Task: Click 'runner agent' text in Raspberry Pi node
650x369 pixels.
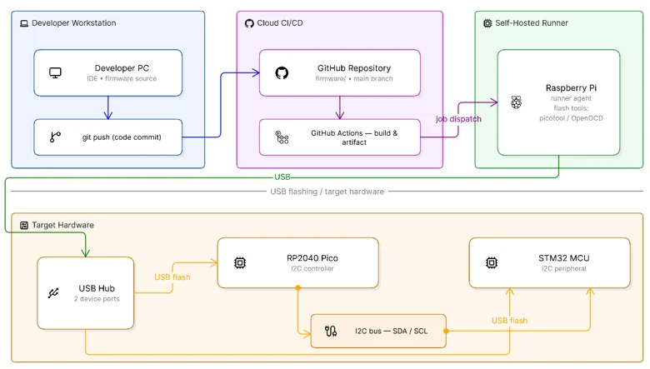Action: 571,98
